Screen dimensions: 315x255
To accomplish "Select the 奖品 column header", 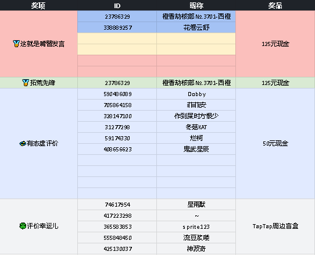I will pyautogui.click(x=275, y=5).
